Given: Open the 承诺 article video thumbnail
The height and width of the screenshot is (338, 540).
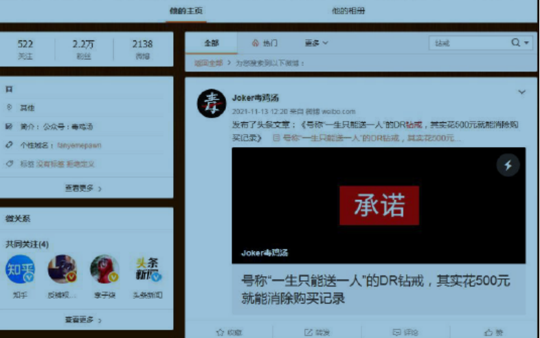Looking at the screenshot, I should pos(379,205).
